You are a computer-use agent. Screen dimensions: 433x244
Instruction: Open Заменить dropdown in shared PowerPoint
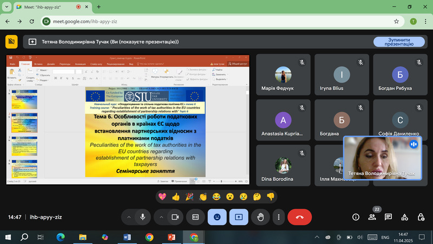click(x=220, y=74)
